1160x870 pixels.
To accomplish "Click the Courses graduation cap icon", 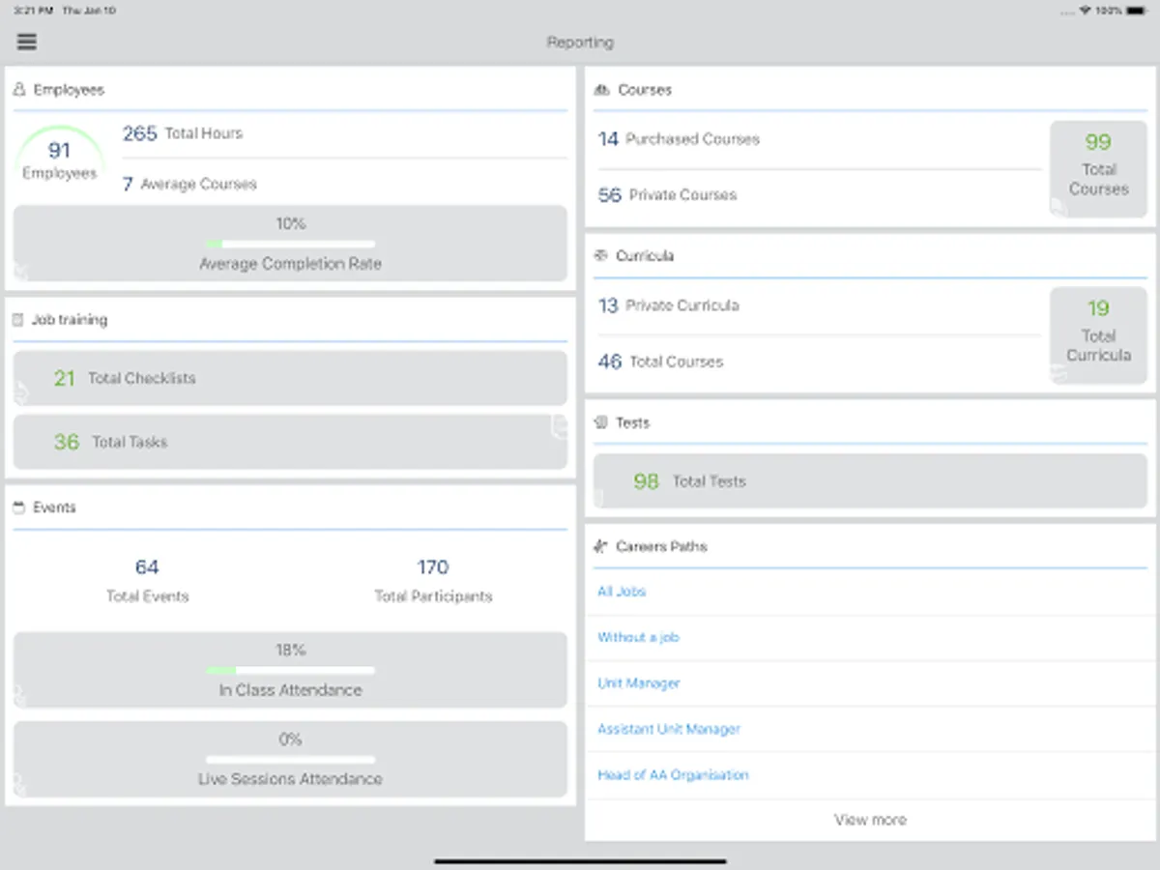I will 600,89.
